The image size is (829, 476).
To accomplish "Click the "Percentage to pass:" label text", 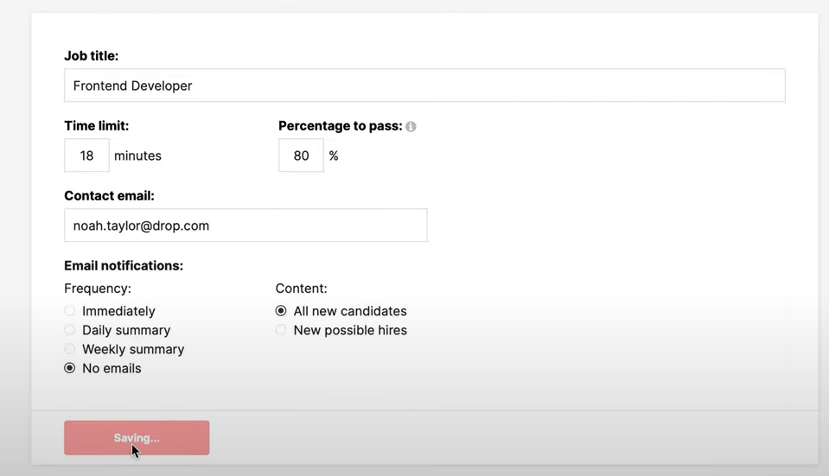I will coord(340,126).
